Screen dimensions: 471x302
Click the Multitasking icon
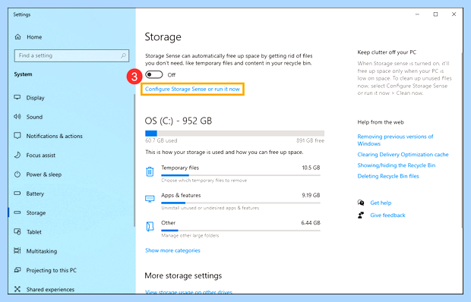pyautogui.click(x=17, y=250)
